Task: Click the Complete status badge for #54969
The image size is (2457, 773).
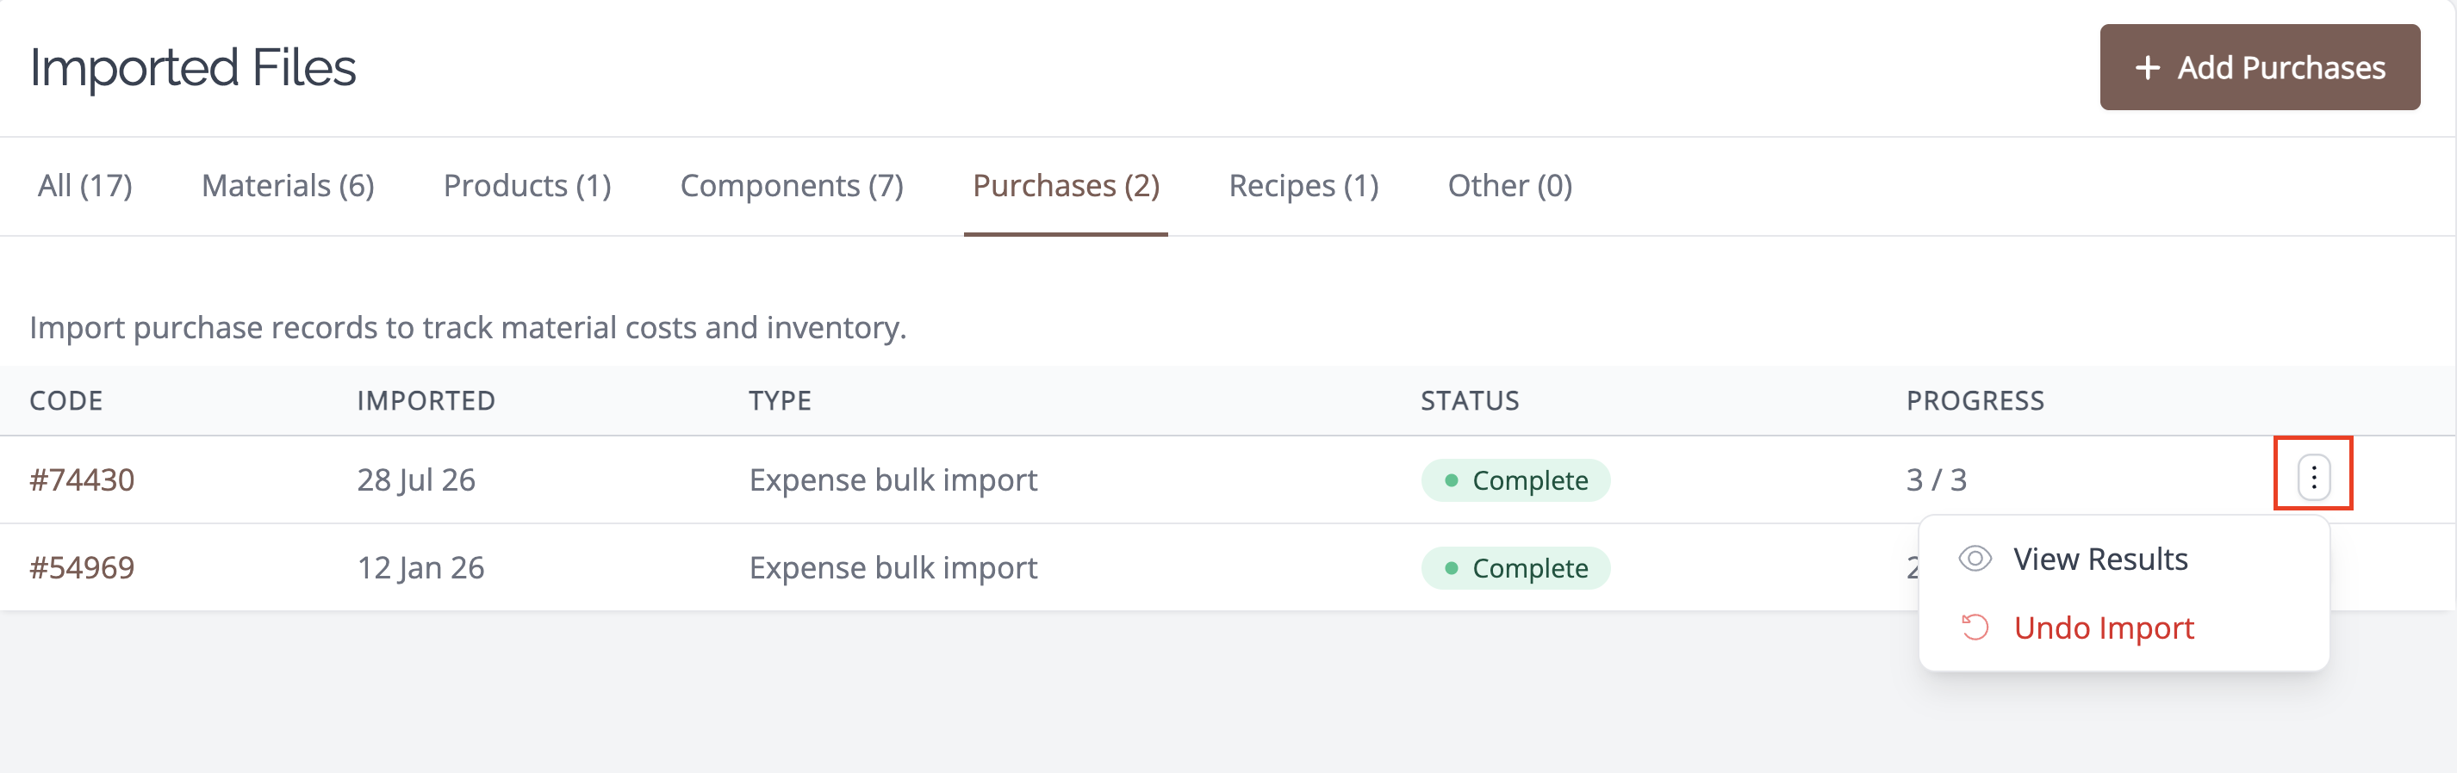Action: 1515,568
